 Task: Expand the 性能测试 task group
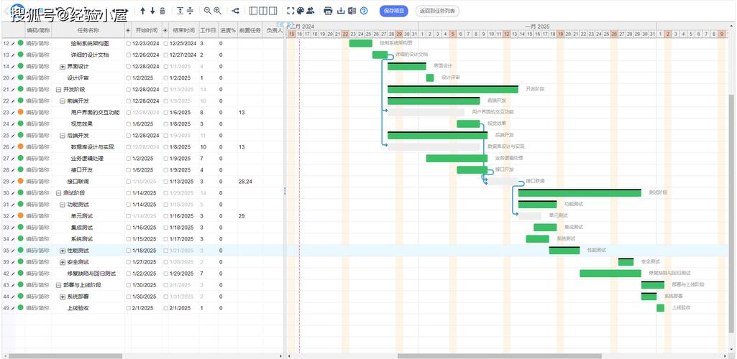[63, 251]
